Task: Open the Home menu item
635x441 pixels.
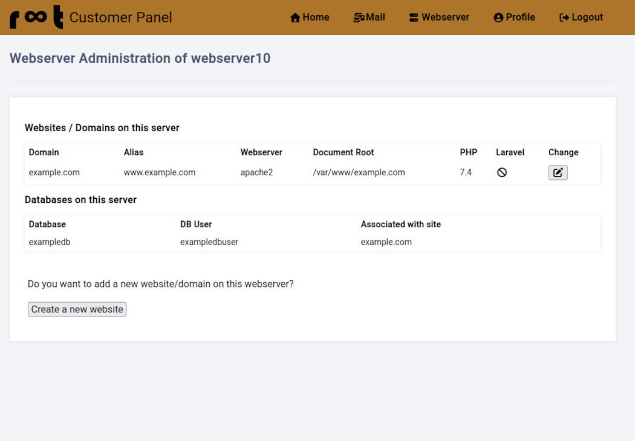Action: tap(316, 18)
